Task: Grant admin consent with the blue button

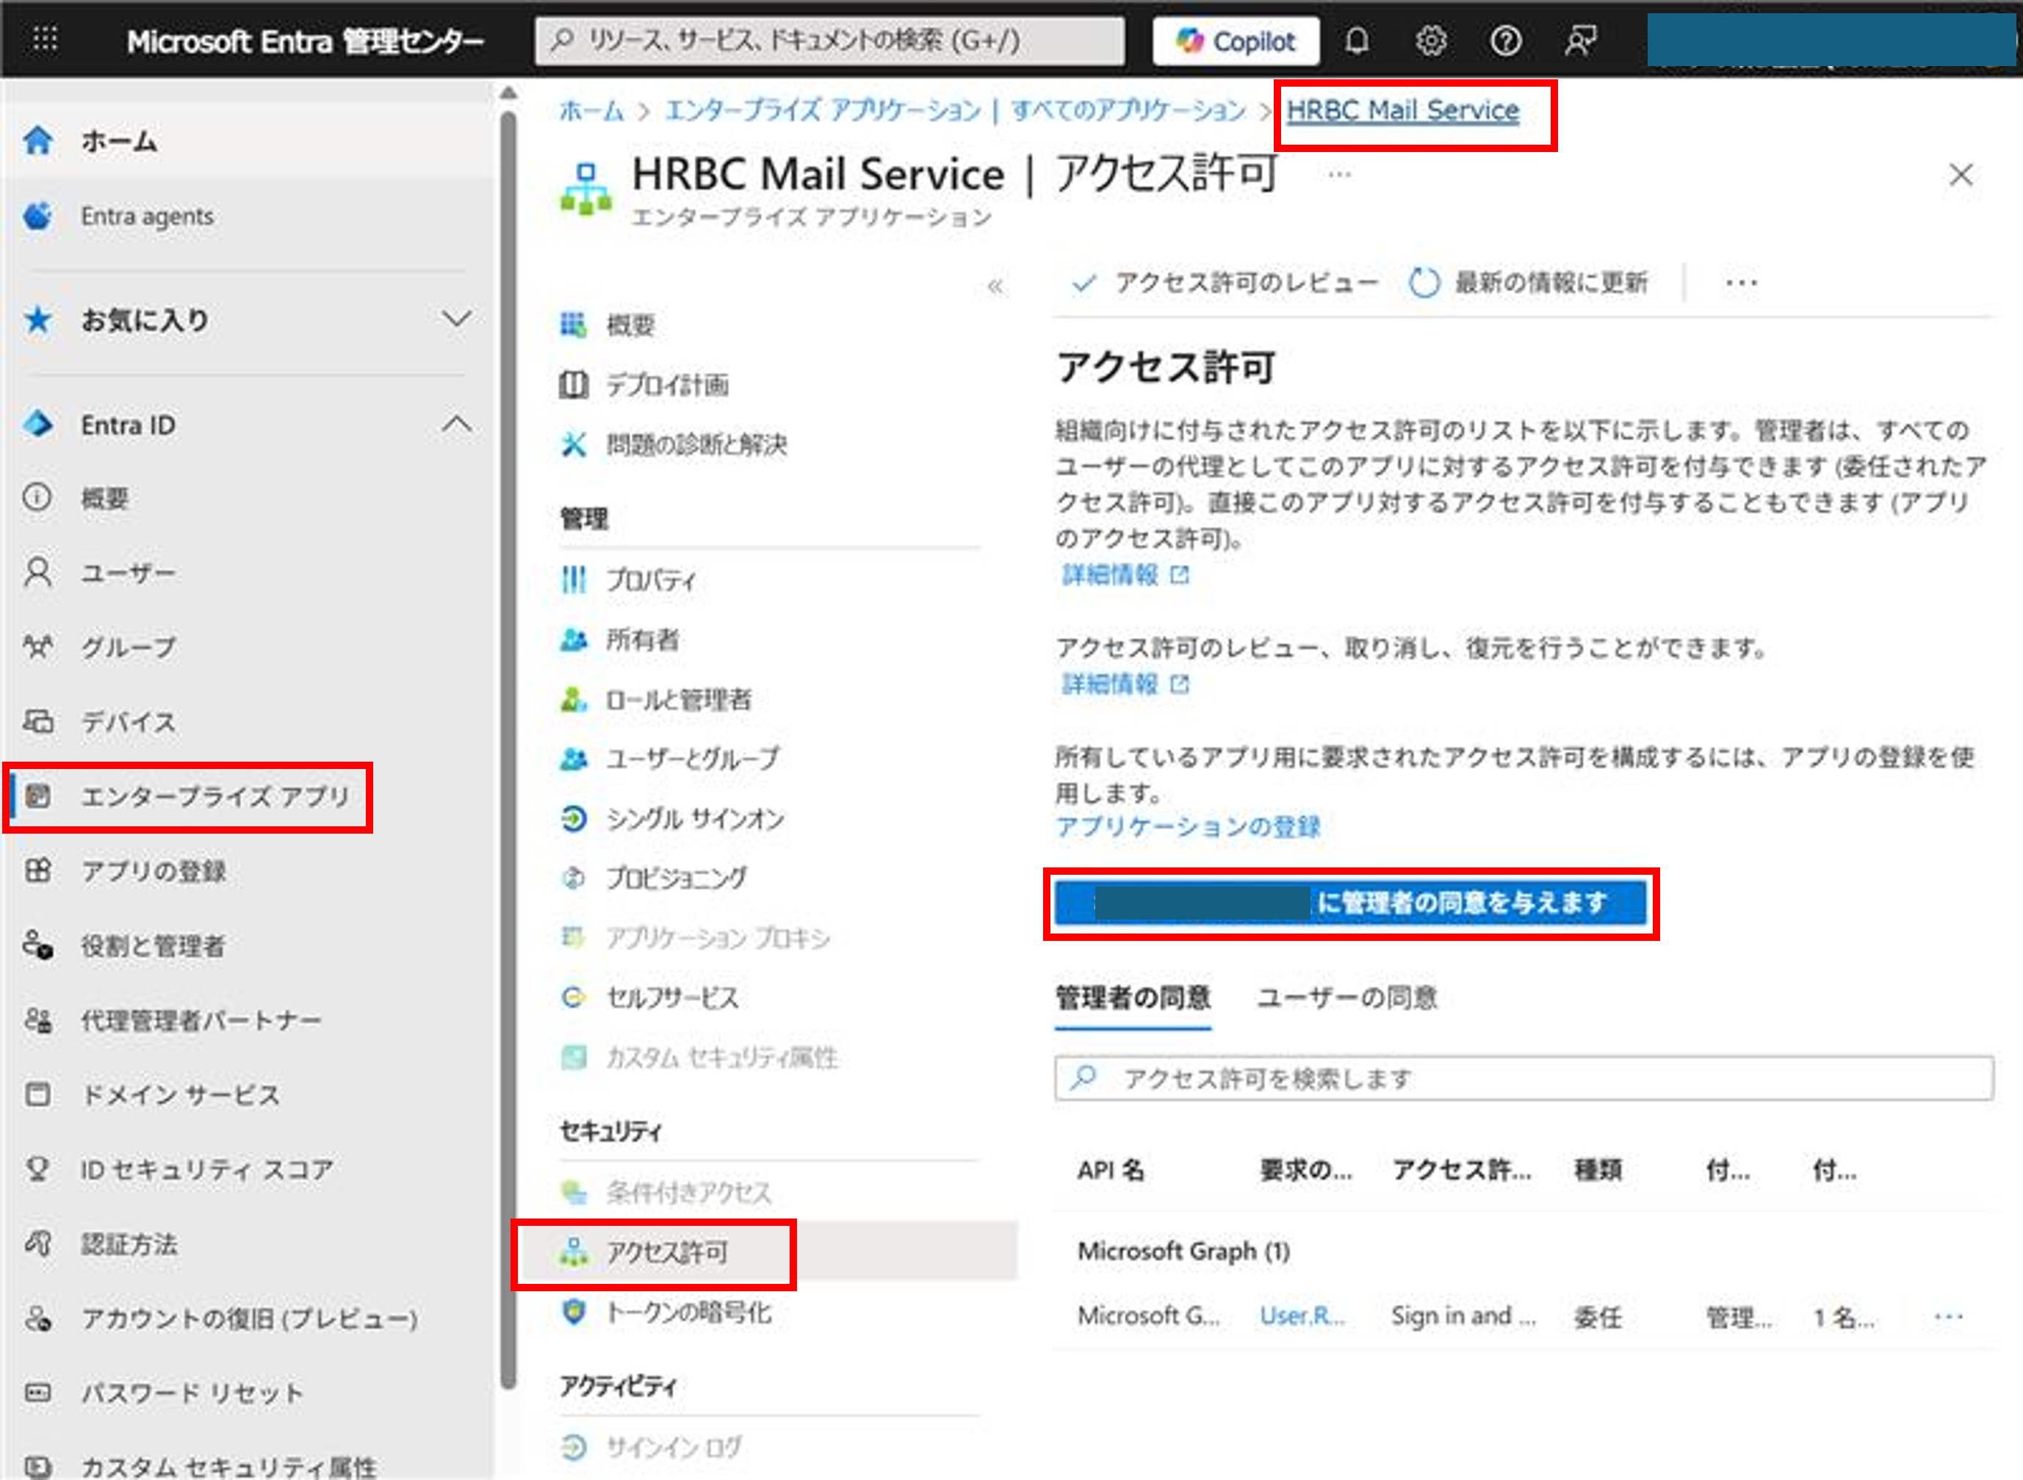Action: pos(1350,903)
